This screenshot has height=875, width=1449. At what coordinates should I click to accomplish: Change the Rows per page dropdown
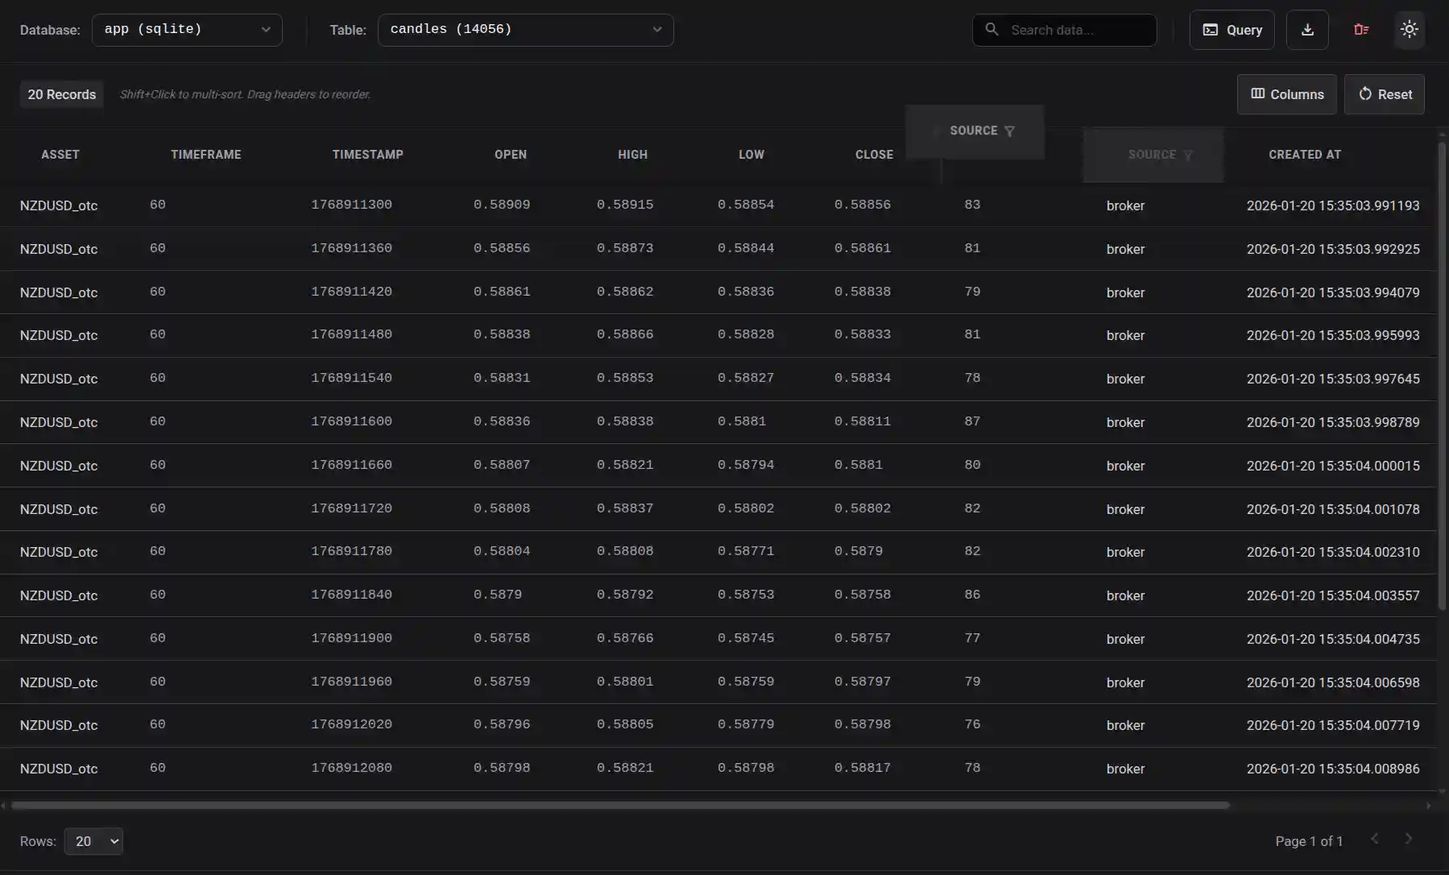pyautogui.click(x=93, y=841)
